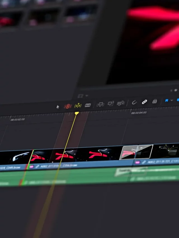Click the pink FX badge on rightmost clip
Image resolution: width=179 pixels, height=238 pixels.
(x=137, y=162)
